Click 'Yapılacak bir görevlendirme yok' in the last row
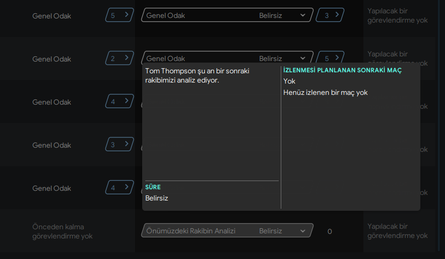The image size is (445, 259). tap(397, 231)
